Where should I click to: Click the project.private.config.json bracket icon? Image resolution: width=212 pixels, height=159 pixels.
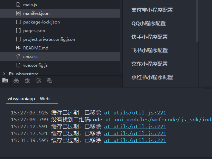click(x=18, y=39)
